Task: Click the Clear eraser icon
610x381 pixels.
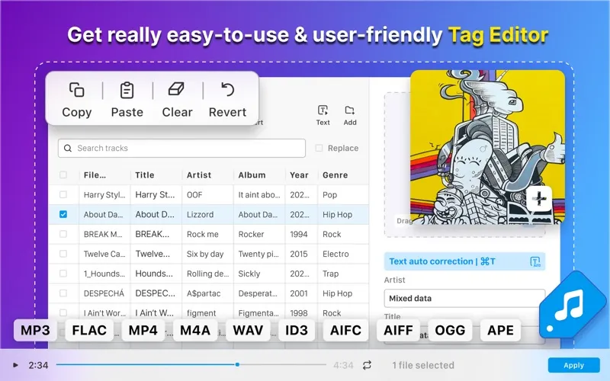Action: tap(177, 89)
